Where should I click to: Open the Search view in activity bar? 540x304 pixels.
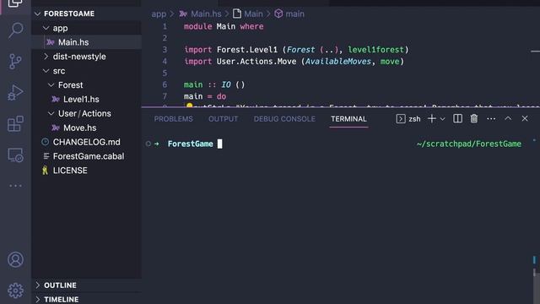point(15,30)
